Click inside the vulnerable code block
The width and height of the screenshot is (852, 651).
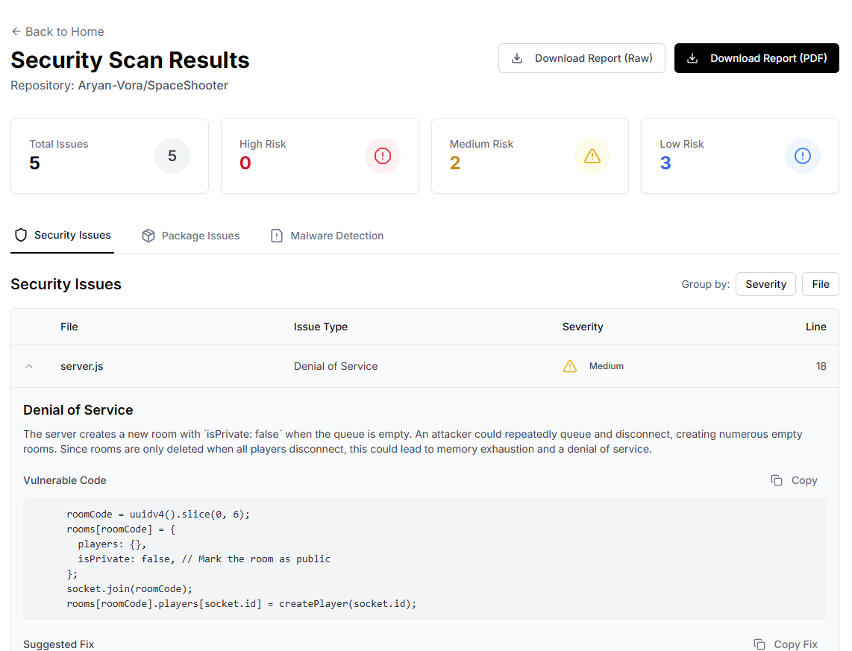(425, 559)
